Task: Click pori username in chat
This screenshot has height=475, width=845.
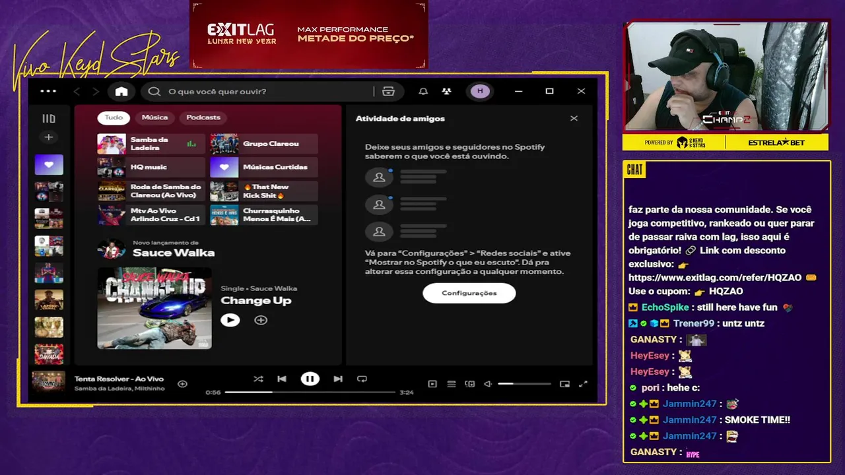Action: (650, 388)
